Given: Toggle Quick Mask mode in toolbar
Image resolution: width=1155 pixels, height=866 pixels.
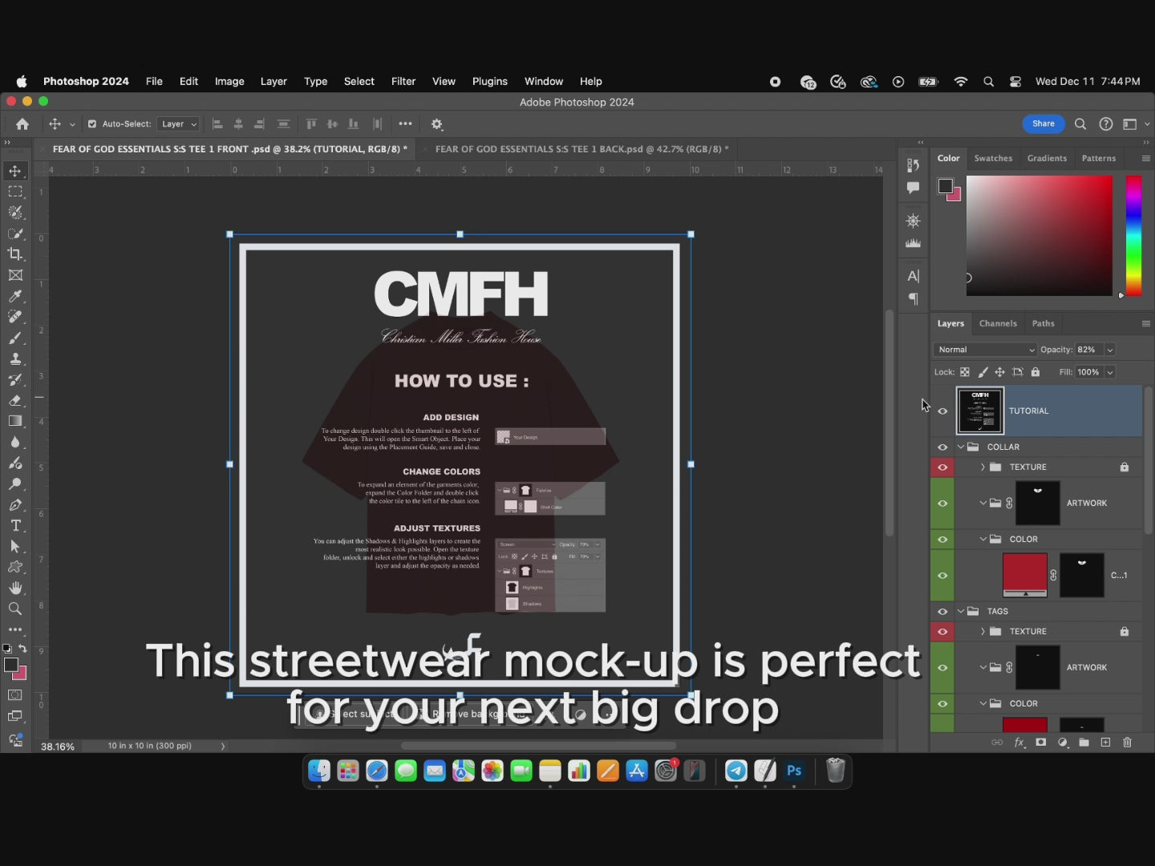Looking at the screenshot, I should click(15, 695).
